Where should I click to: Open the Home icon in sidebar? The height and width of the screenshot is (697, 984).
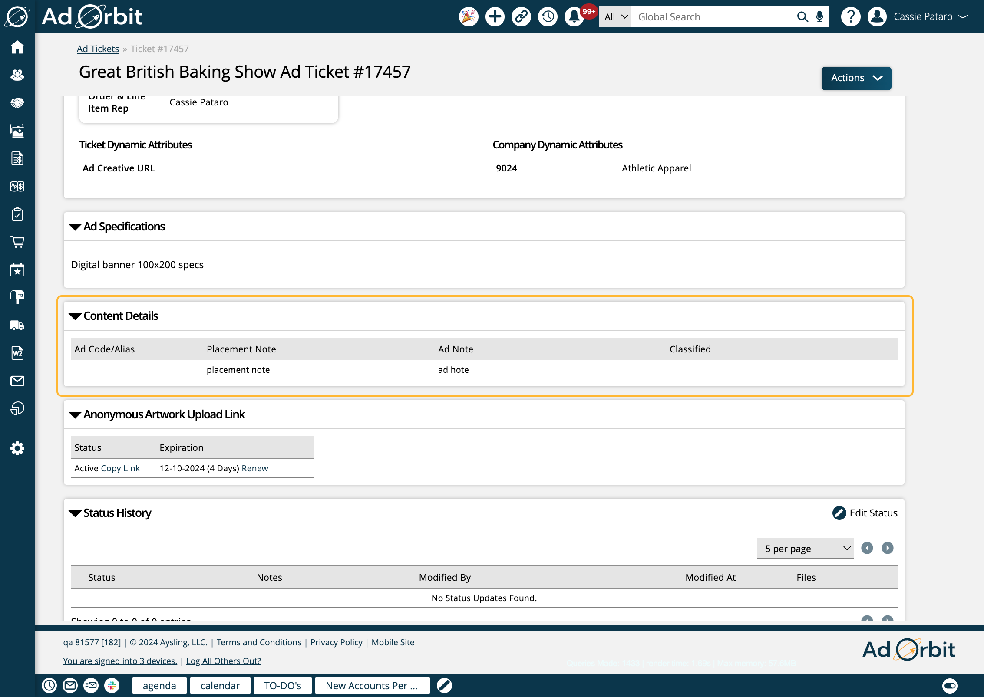coord(17,47)
